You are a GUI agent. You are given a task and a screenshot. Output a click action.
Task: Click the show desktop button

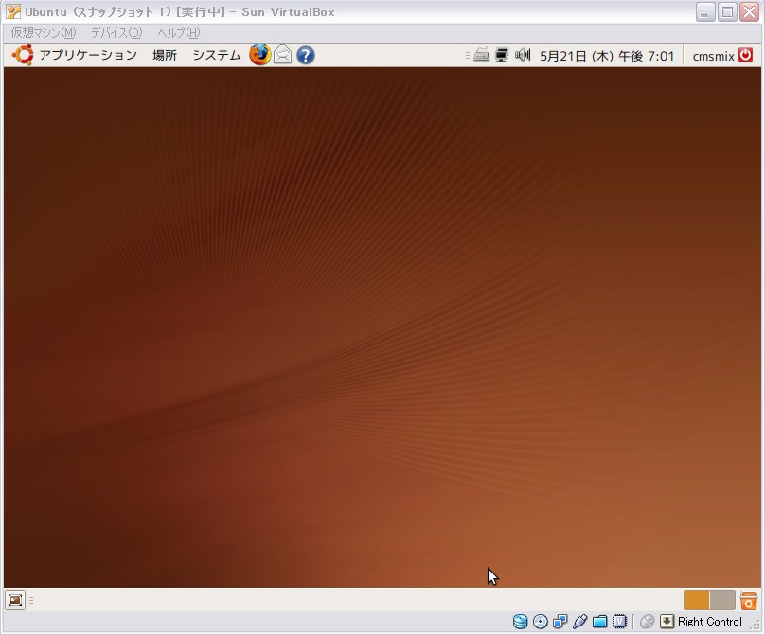coord(15,600)
